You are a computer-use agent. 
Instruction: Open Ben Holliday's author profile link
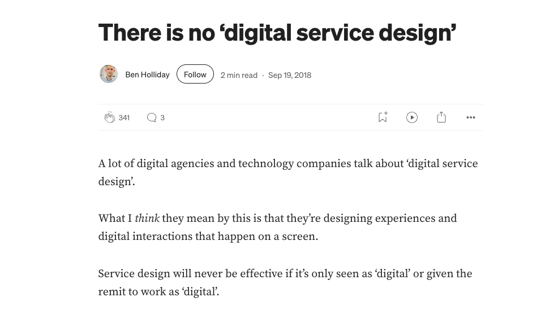pyautogui.click(x=147, y=75)
